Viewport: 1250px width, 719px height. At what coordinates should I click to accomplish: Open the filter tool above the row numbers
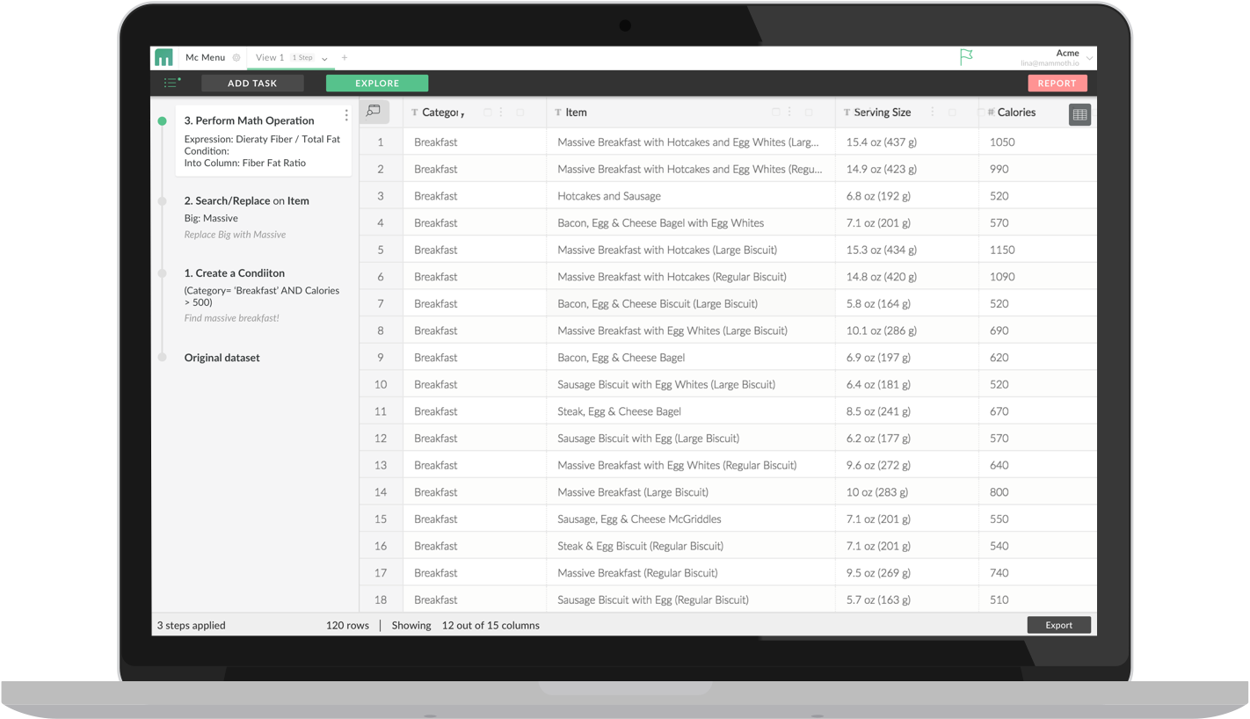pos(374,112)
